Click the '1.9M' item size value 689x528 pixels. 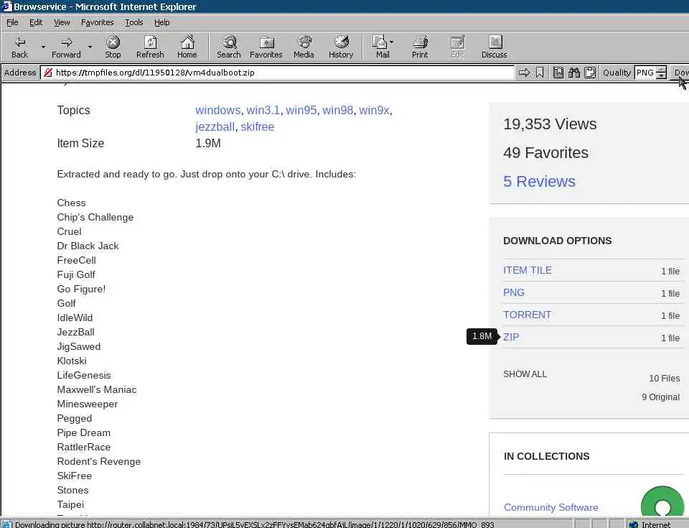208,144
